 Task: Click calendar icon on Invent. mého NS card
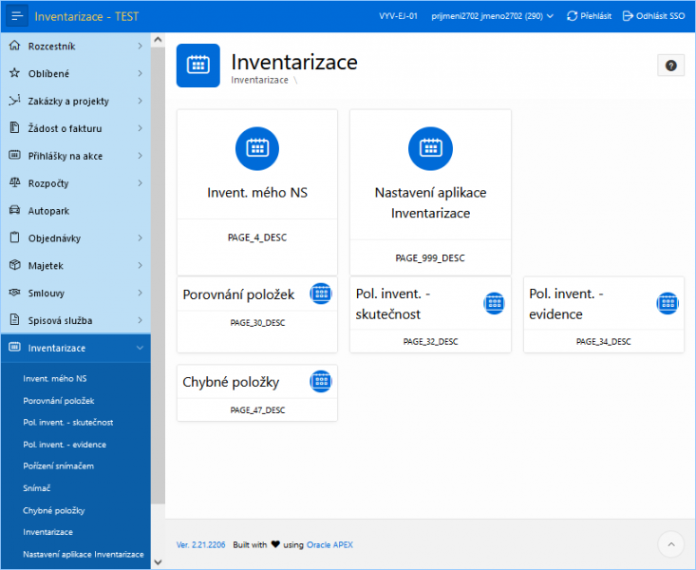tap(257, 148)
